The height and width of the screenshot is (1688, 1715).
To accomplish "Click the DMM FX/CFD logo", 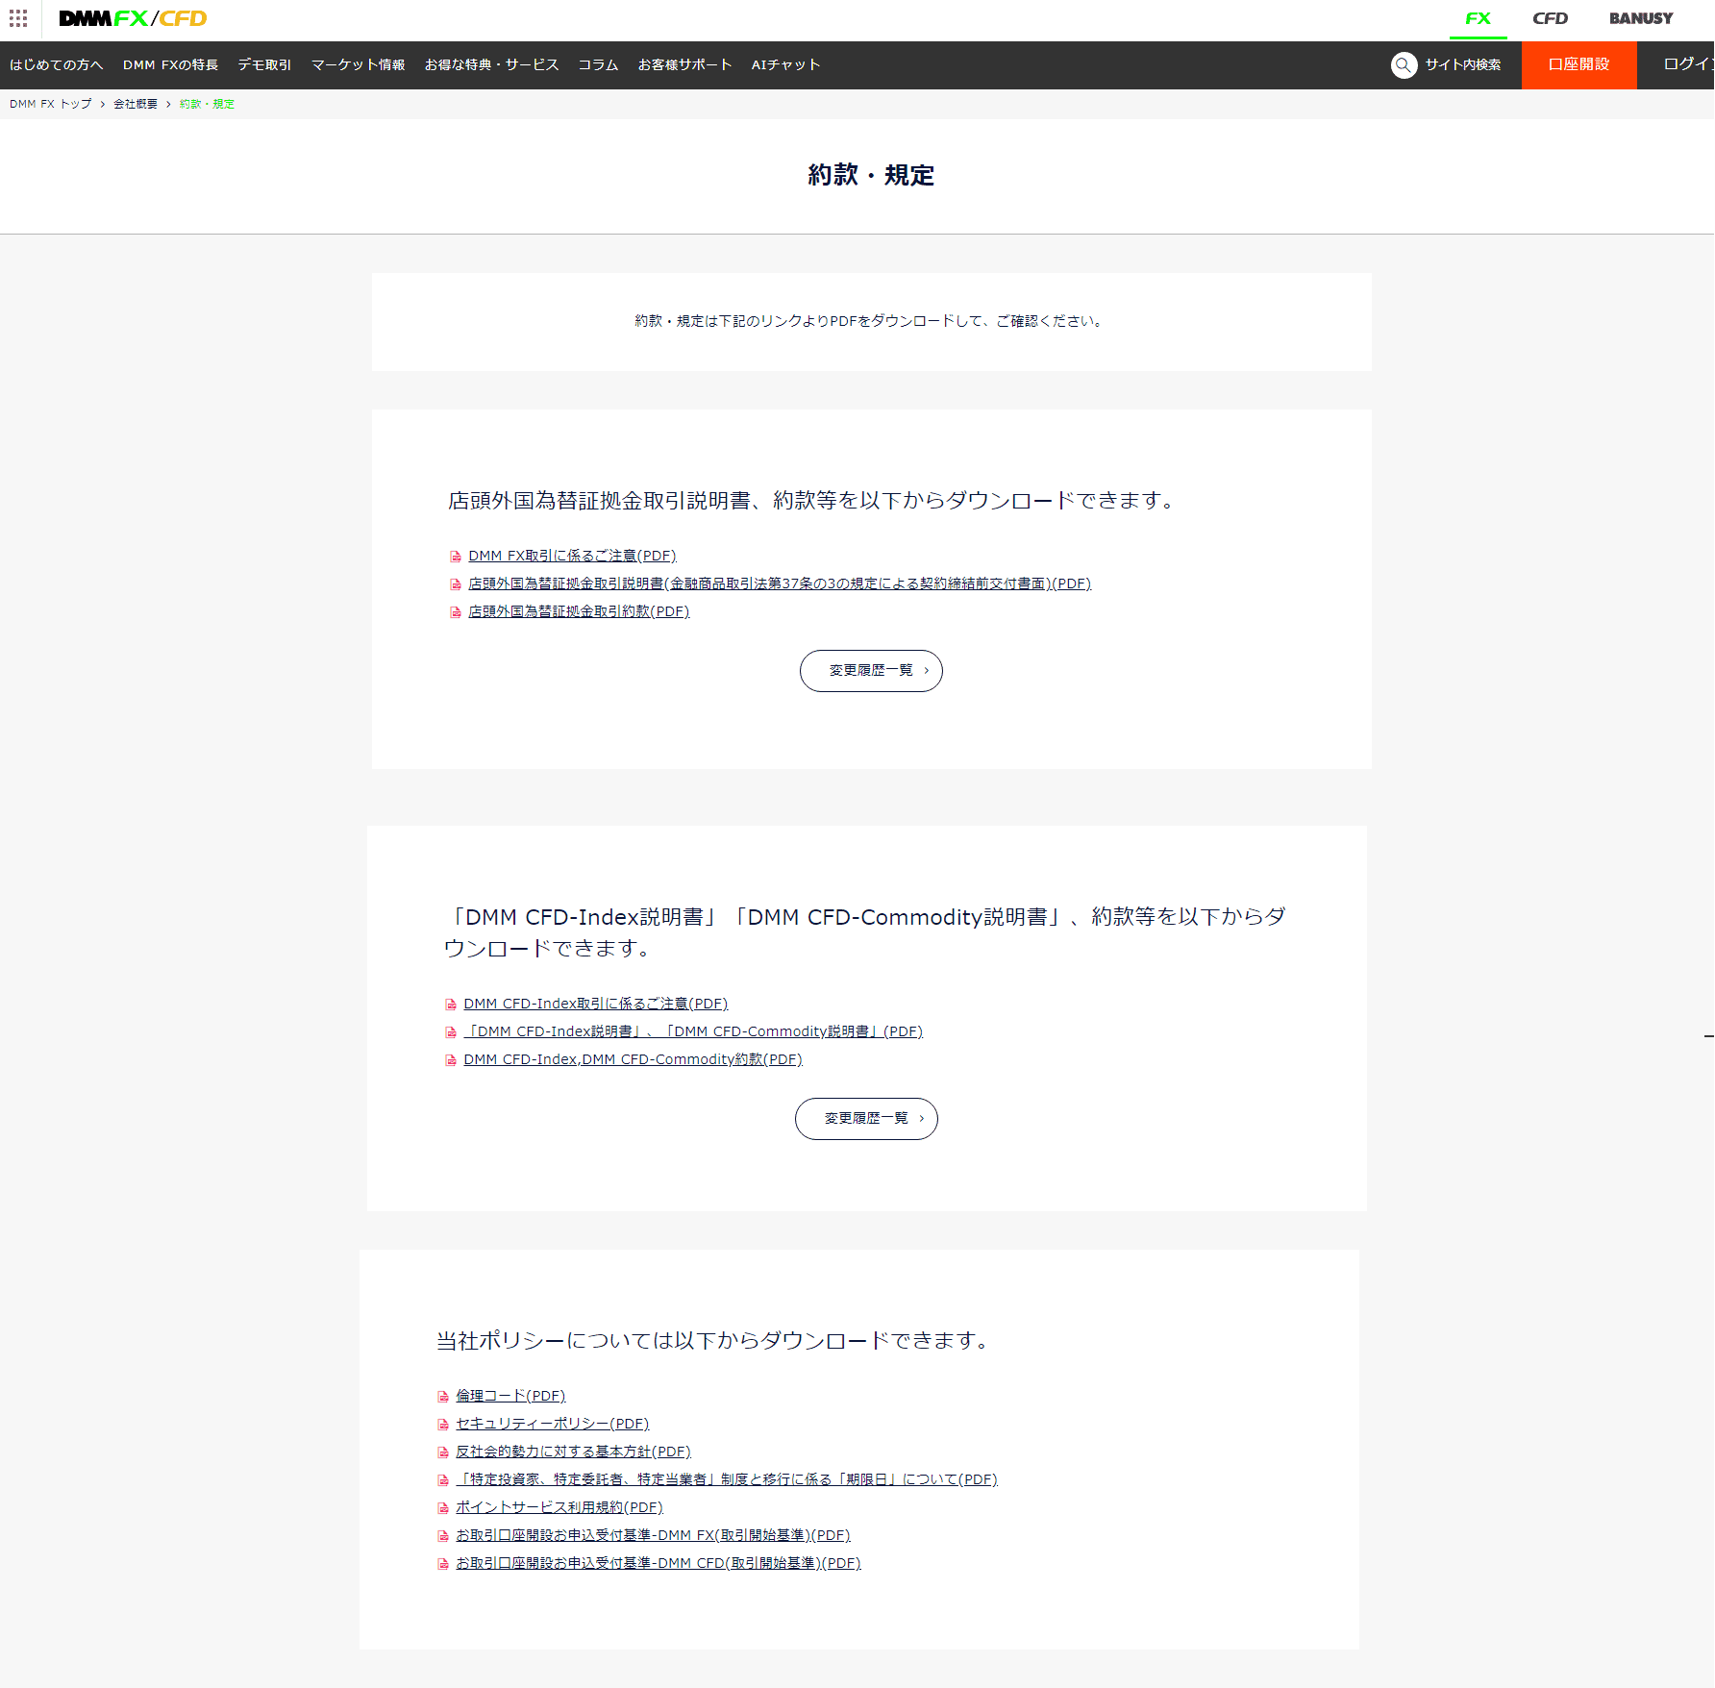I will [133, 18].
